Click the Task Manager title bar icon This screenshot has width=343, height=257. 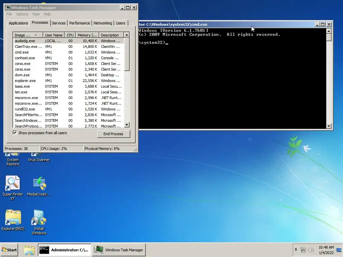tap(8, 8)
